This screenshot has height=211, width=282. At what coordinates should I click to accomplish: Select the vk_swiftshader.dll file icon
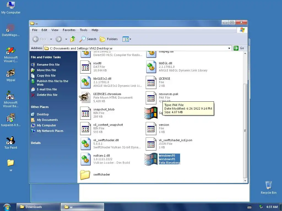click(85, 144)
